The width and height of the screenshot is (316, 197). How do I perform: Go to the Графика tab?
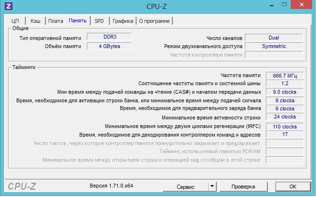coord(123,21)
